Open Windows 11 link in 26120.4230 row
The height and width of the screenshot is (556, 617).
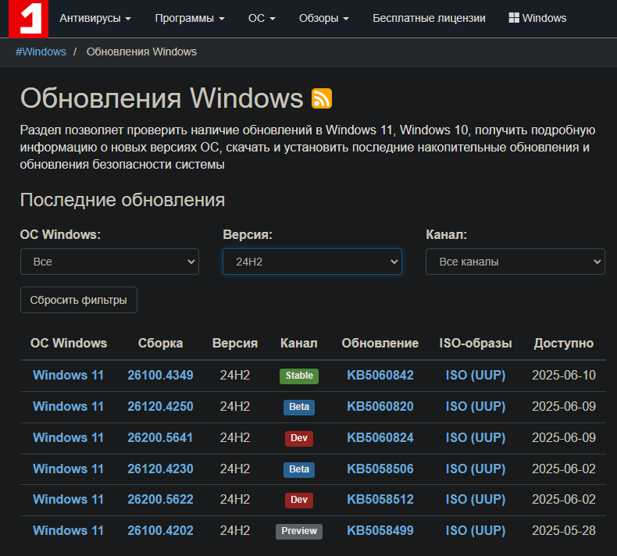69,469
